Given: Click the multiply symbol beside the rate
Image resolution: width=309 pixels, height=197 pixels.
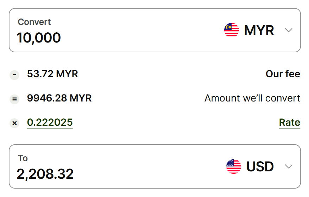Looking at the screenshot, I should point(14,123).
